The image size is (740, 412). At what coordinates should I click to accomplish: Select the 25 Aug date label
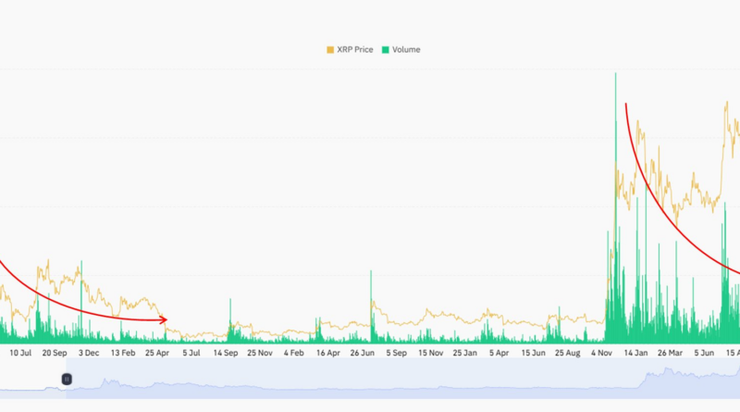(x=569, y=353)
